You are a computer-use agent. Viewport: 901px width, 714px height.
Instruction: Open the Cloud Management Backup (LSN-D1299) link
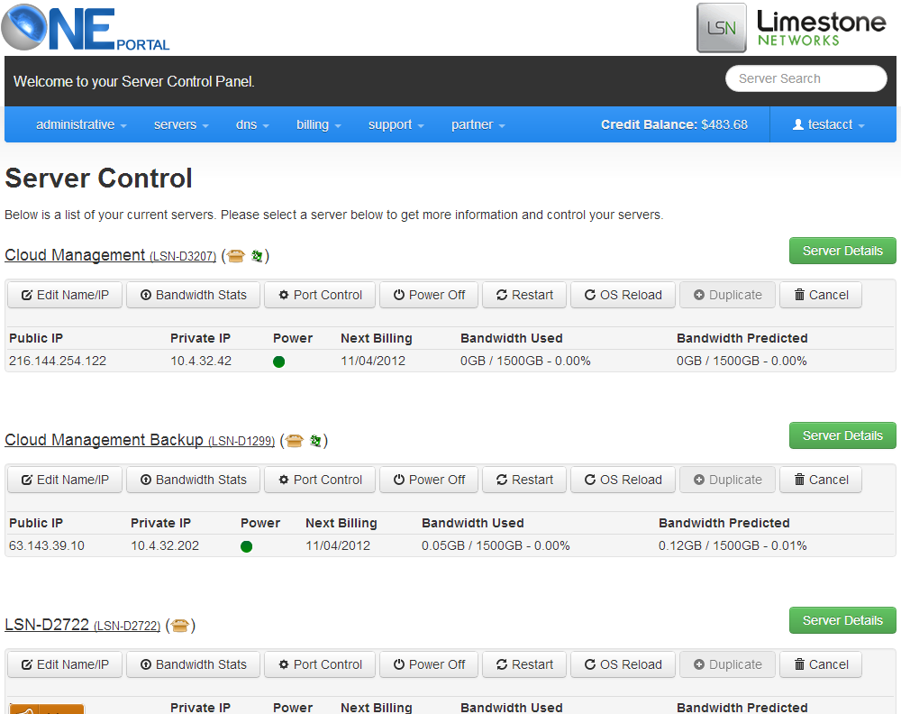pos(140,440)
